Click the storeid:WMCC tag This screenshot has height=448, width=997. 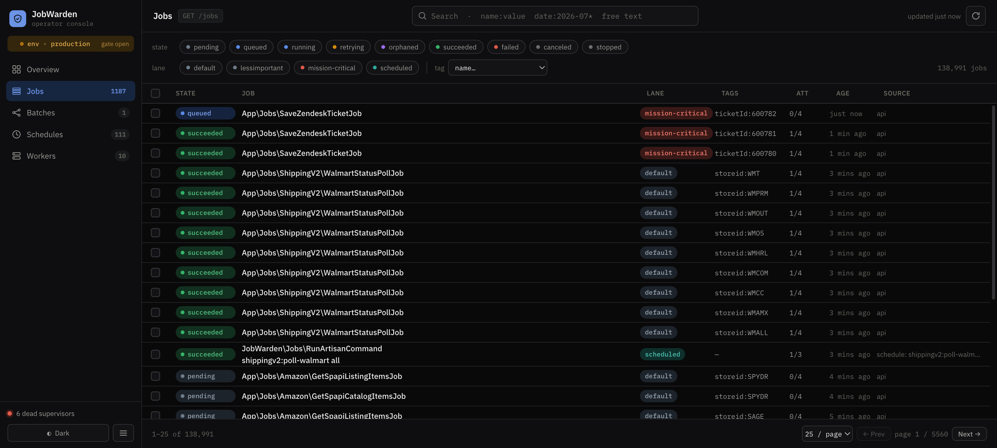coord(739,293)
